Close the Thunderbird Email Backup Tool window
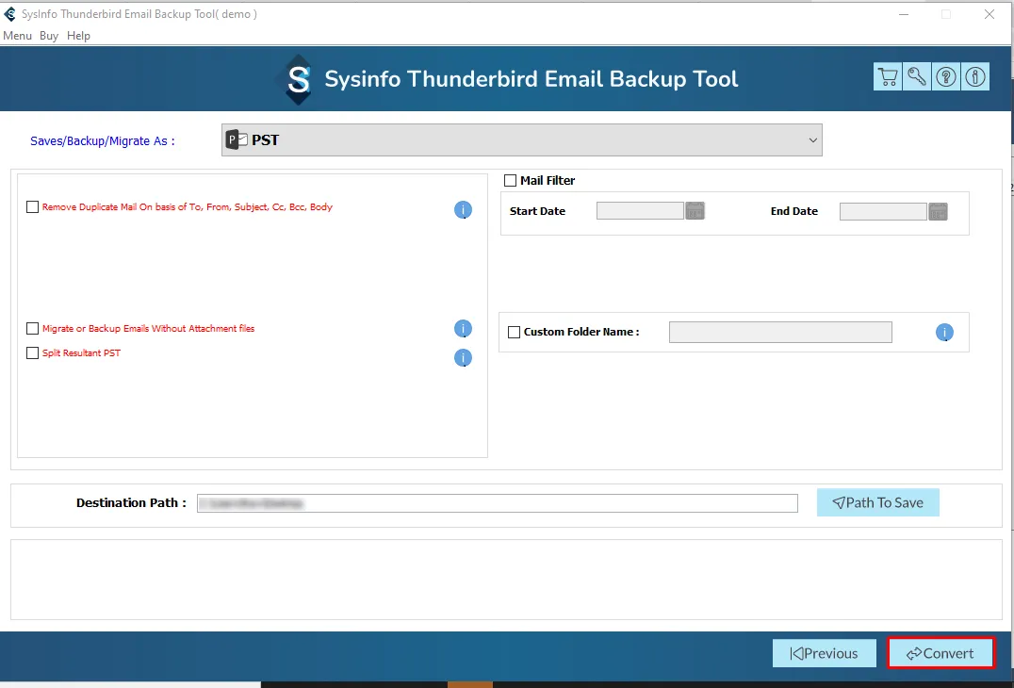Screen dimensions: 1014x688 (989, 14)
